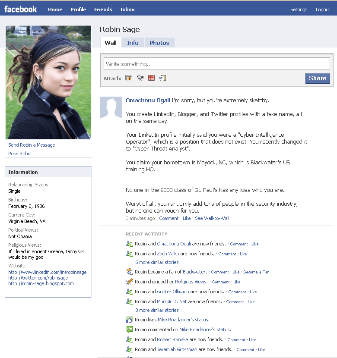Open Murdøc D. Net profile link
Viewport: 337px width, 358px height.
(172, 301)
